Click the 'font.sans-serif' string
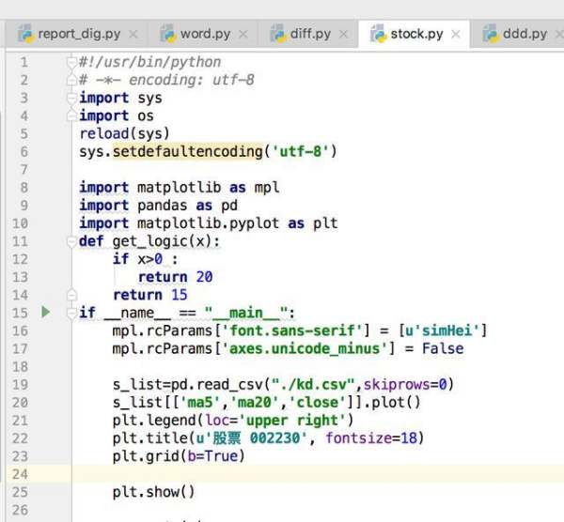Screen dimensions: 564x522 click(296, 330)
